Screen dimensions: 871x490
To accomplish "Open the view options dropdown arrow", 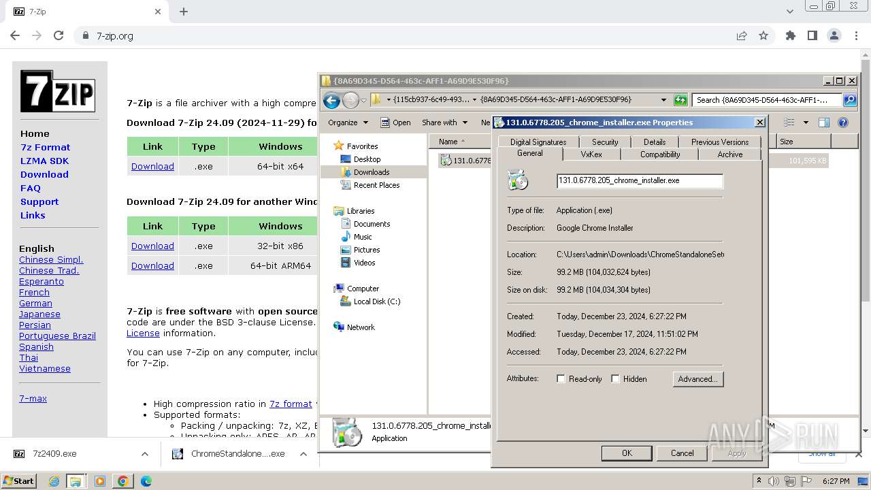I will click(806, 122).
